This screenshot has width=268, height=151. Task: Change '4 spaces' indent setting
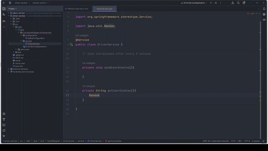click(256, 141)
